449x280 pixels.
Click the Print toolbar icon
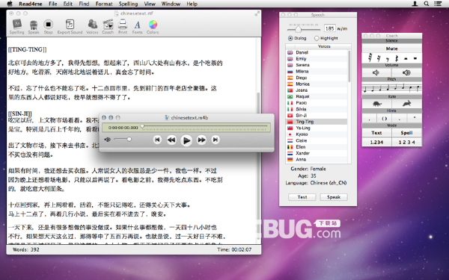[x=123, y=27]
